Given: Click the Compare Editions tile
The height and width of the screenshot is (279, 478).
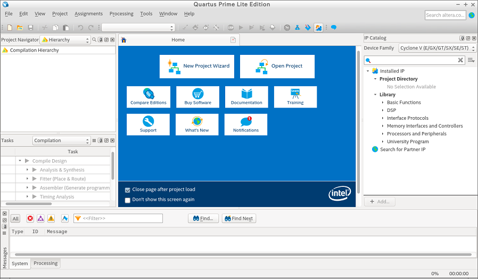Looking at the screenshot, I should [149, 97].
